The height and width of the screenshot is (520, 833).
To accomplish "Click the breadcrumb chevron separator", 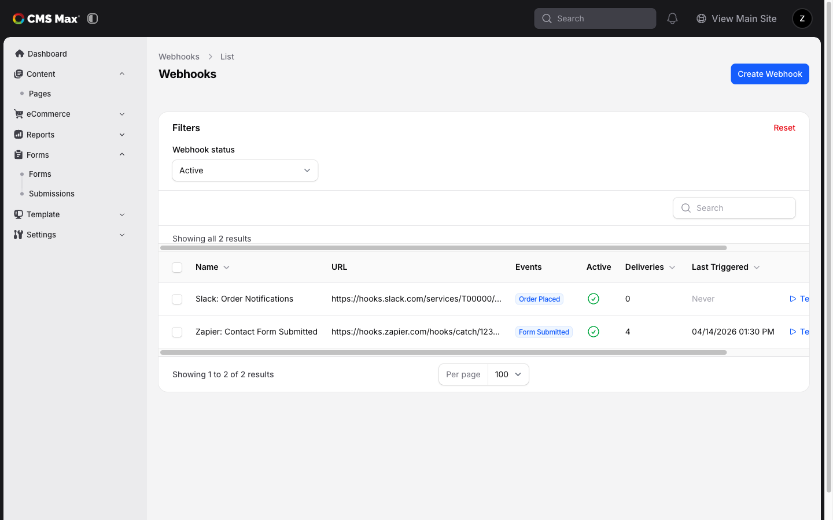I will 210,57.
